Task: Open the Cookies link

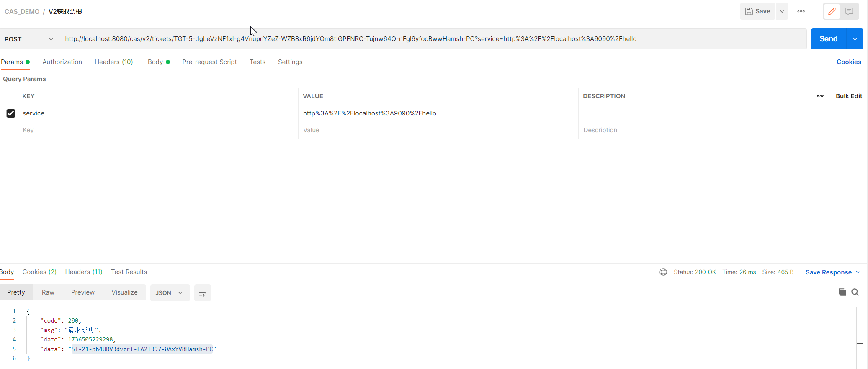Action: click(x=849, y=62)
